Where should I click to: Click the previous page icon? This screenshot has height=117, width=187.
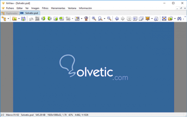129,19
